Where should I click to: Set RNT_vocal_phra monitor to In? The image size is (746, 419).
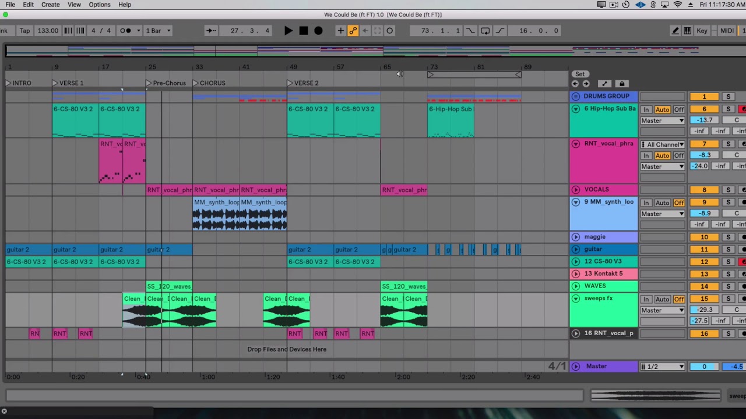(x=646, y=155)
